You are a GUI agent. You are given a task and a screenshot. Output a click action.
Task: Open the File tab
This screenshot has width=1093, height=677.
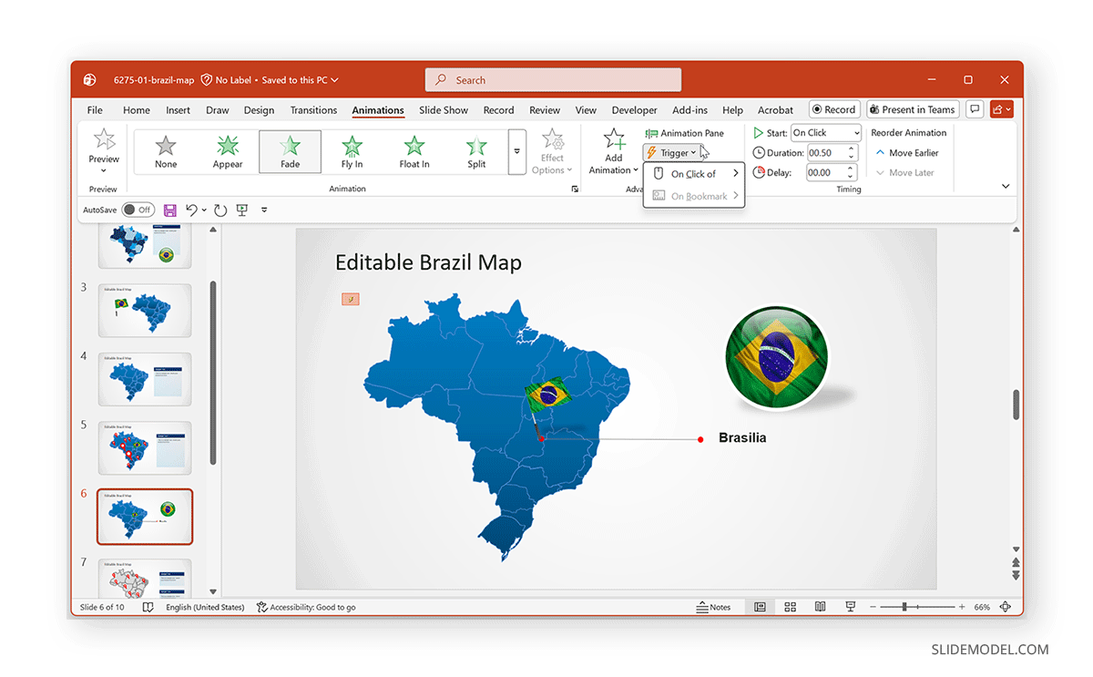coord(95,110)
